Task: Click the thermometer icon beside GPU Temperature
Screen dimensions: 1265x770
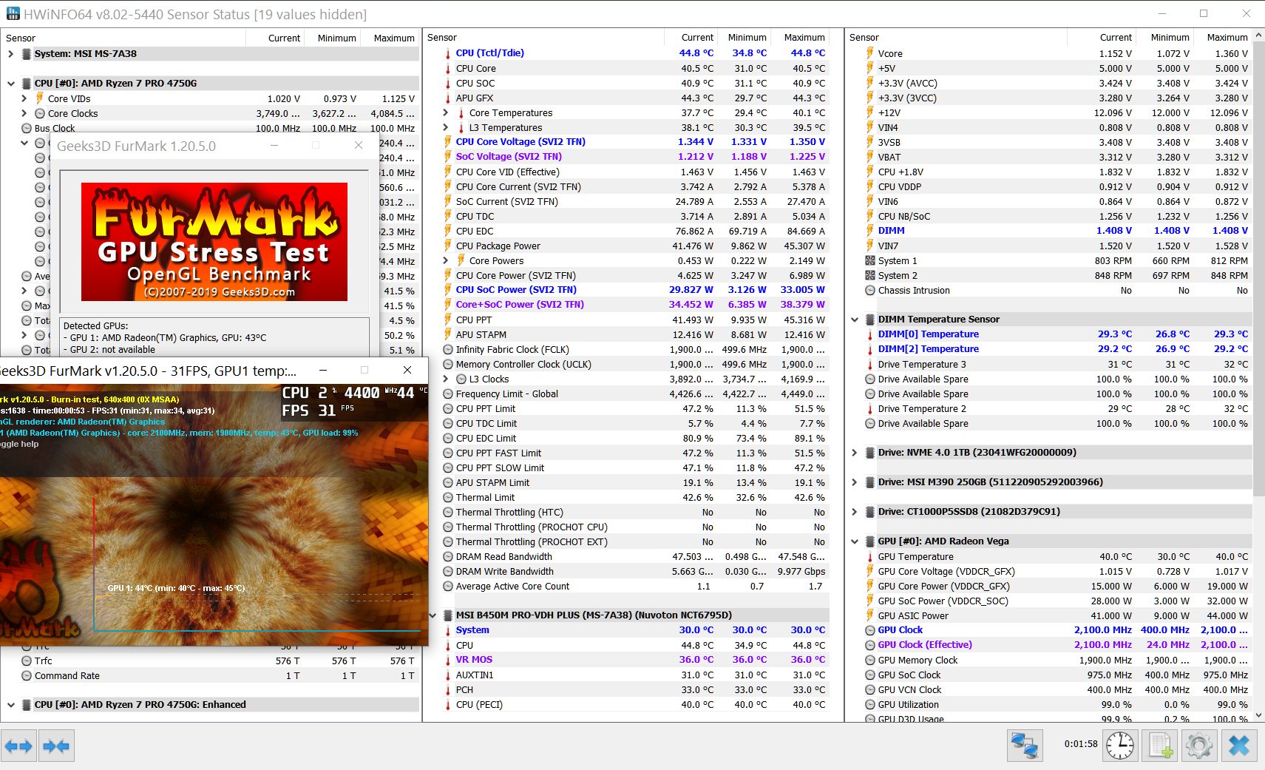Action: pyautogui.click(x=870, y=556)
